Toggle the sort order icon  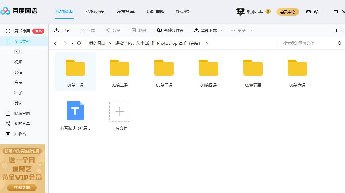point(334,30)
